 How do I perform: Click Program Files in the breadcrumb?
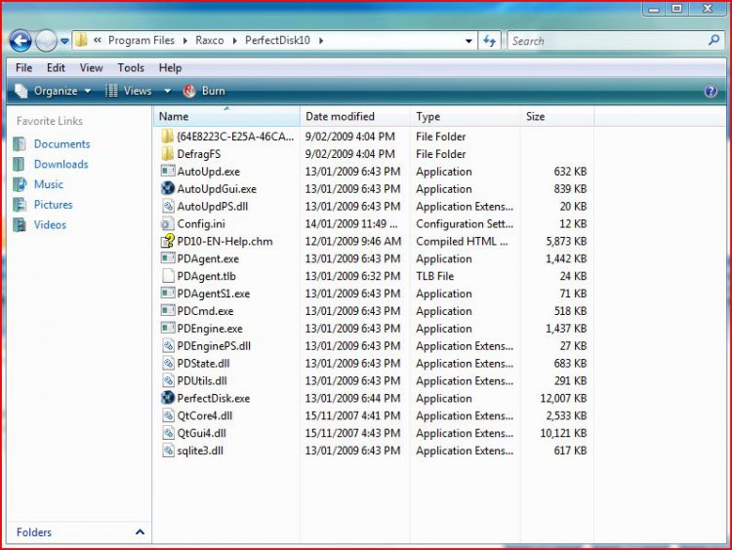click(141, 41)
